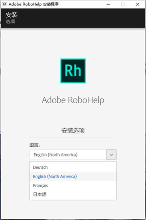The height and width of the screenshot is (220, 146).
Task: Click the window title Adobe RoboHelp 安装程序
Action: (34, 4)
